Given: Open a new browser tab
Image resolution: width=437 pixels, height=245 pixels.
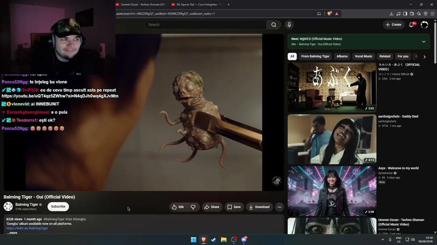Looking at the screenshot, I should tap(228, 4).
